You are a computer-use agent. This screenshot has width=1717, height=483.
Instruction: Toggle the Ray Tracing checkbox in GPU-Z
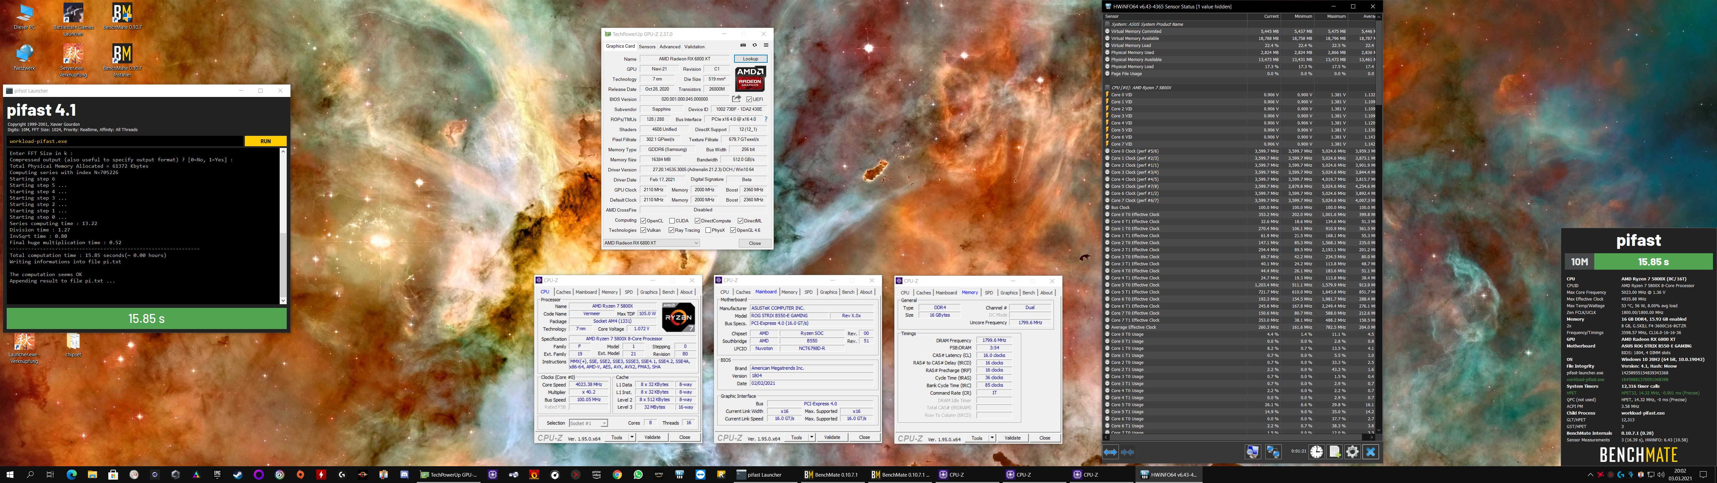671,231
